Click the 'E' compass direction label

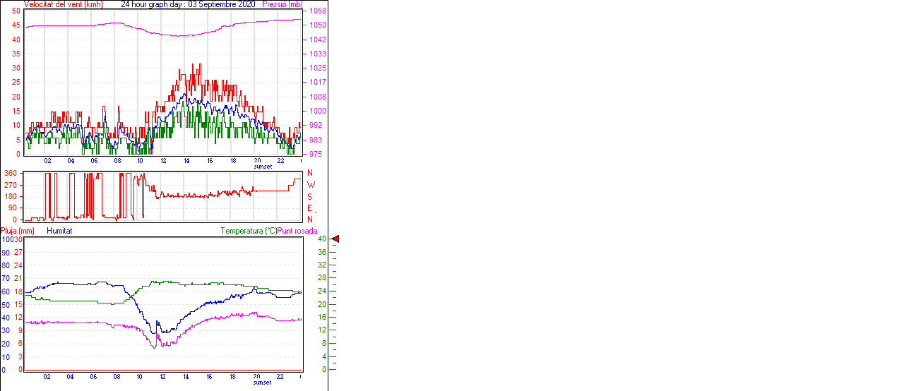click(309, 208)
